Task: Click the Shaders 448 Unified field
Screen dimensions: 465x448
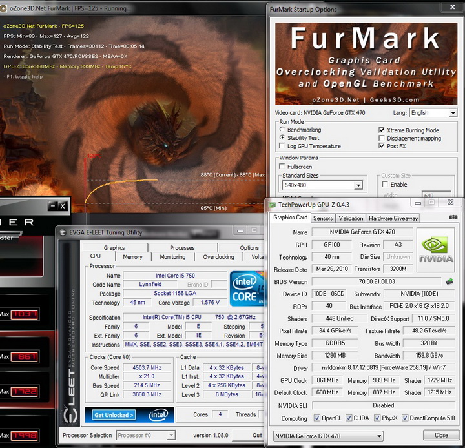Action: (340, 318)
